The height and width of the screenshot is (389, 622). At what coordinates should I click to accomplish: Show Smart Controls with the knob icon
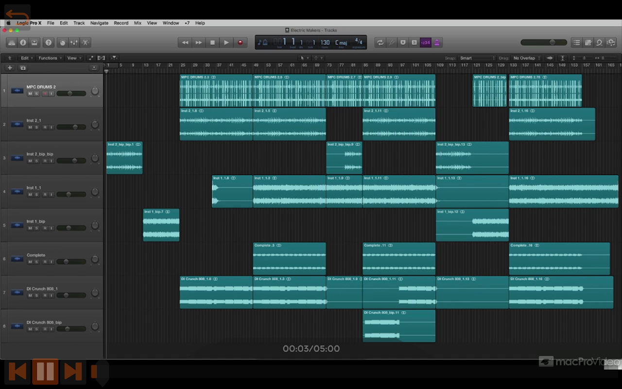[62, 43]
